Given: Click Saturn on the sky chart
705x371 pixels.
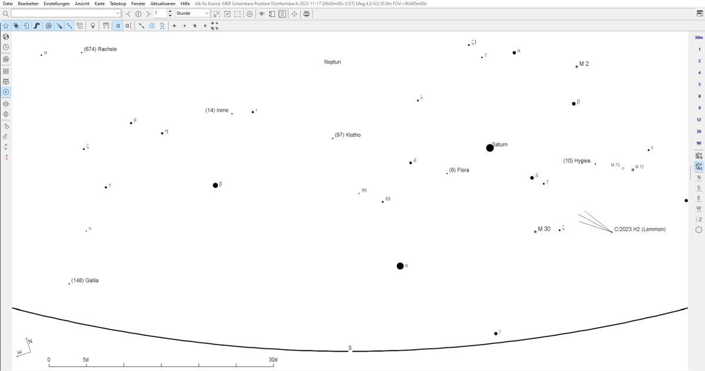Looking at the screenshot, I should click(x=490, y=148).
